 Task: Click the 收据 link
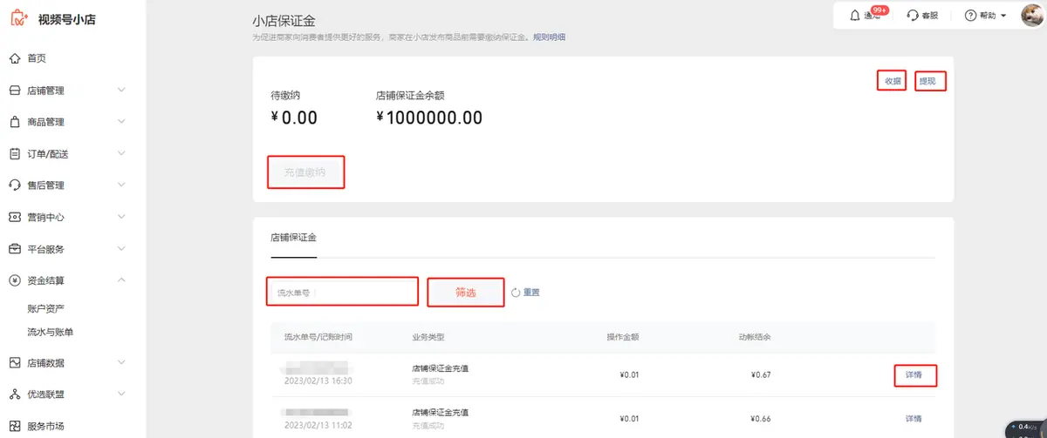893,81
